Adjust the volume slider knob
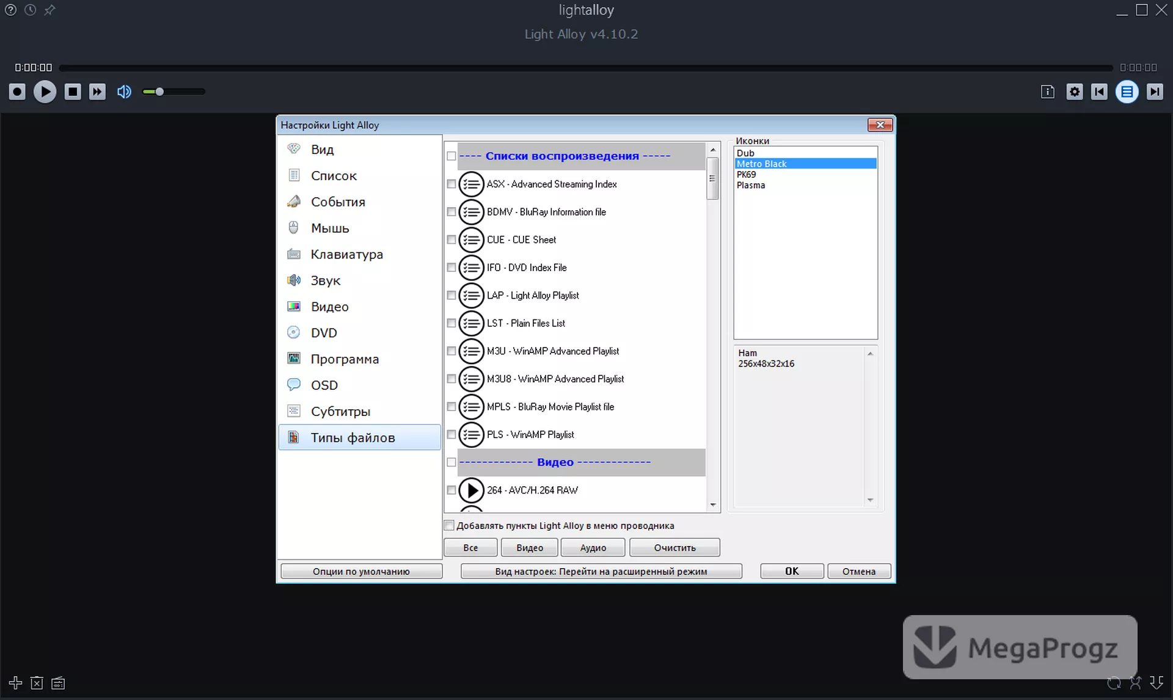The height and width of the screenshot is (700, 1173). click(x=159, y=92)
